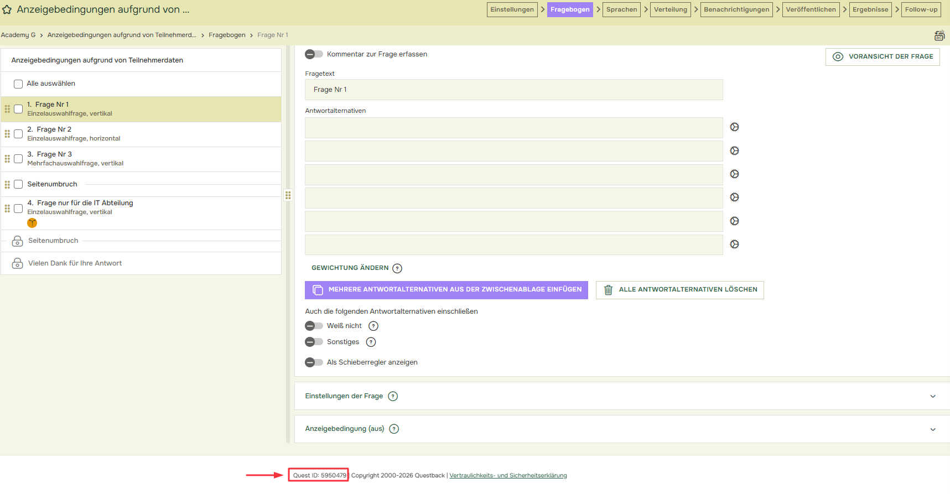The height and width of the screenshot is (494, 950).
Task: Click the favorite star icon beside the survey title
Action: [x=7, y=10]
